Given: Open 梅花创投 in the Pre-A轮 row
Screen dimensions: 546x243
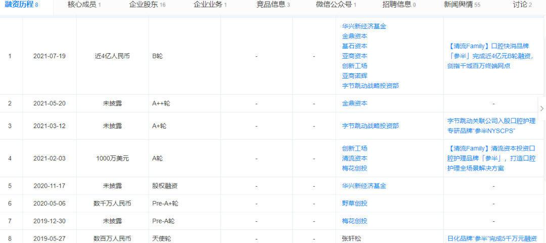Looking at the screenshot, I should [354, 221].
